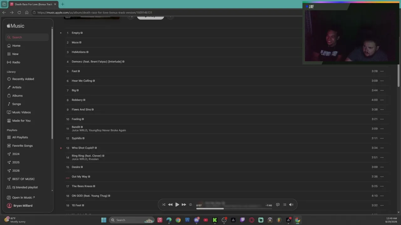Open the lyrics panel icon

pos(278,205)
